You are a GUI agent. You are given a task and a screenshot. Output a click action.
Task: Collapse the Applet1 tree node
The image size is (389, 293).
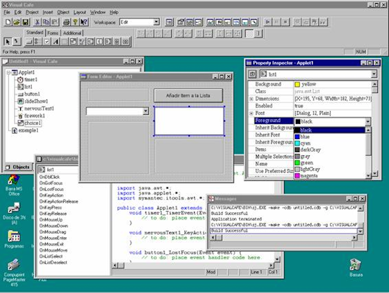click(8, 72)
